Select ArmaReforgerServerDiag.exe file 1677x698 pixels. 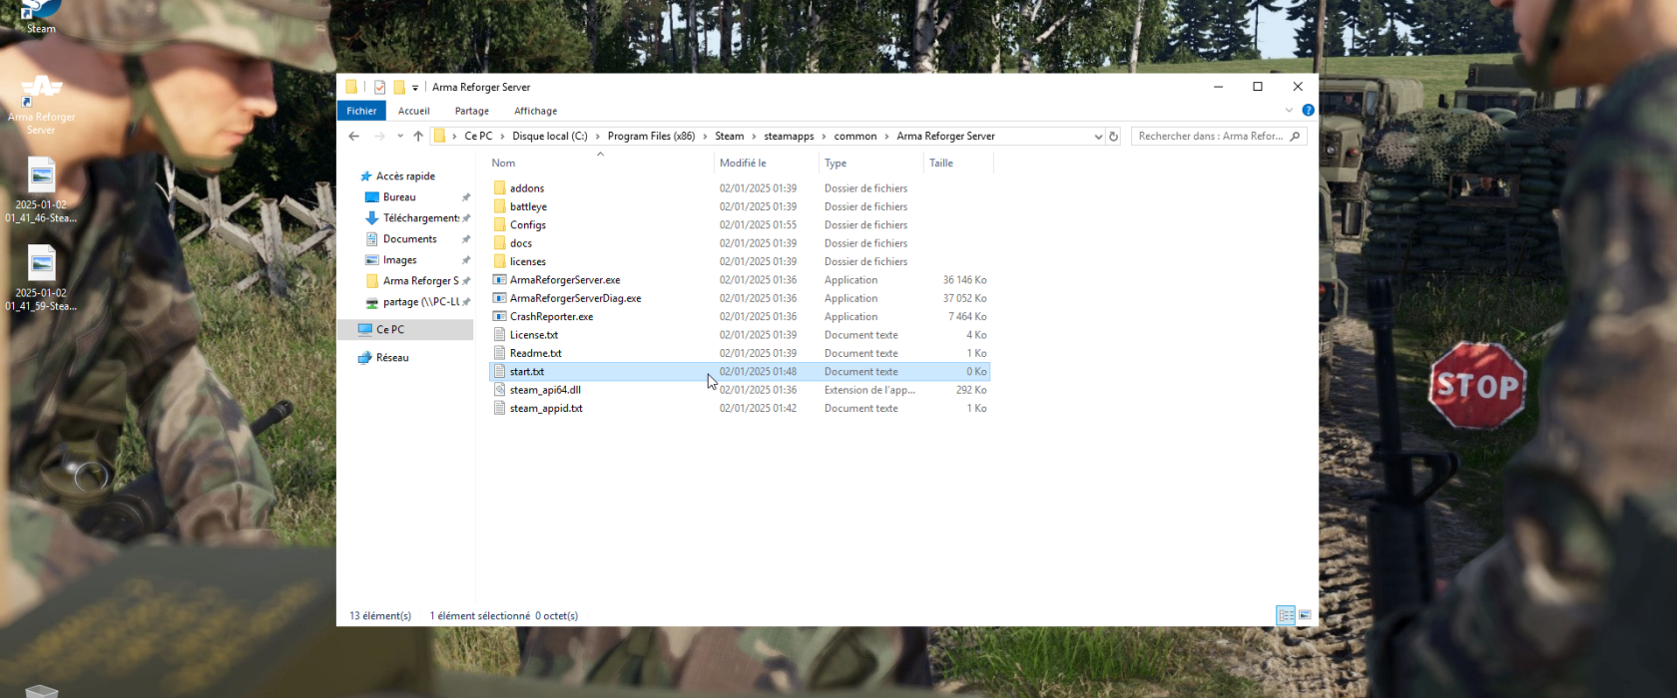click(576, 298)
